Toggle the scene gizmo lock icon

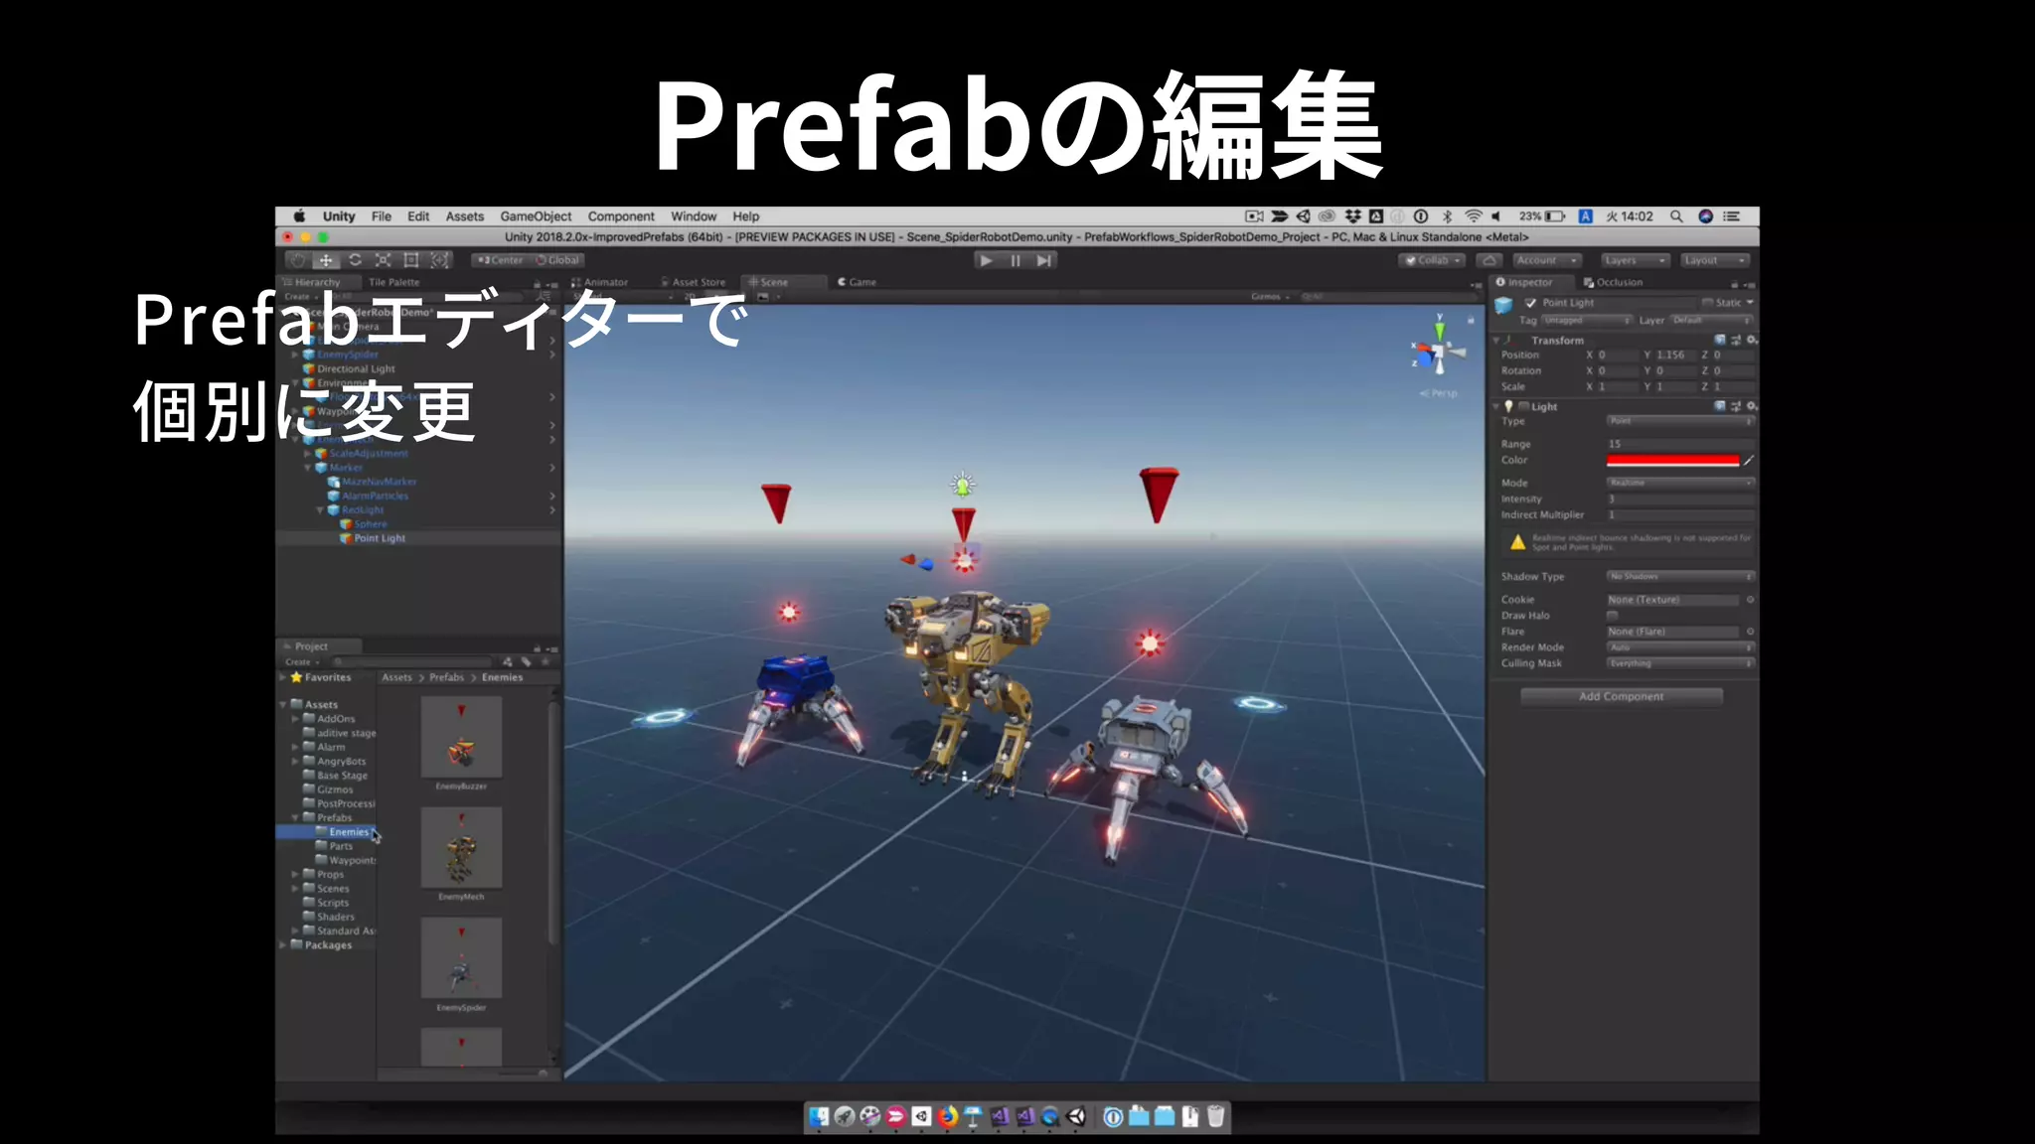(1471, 320)
